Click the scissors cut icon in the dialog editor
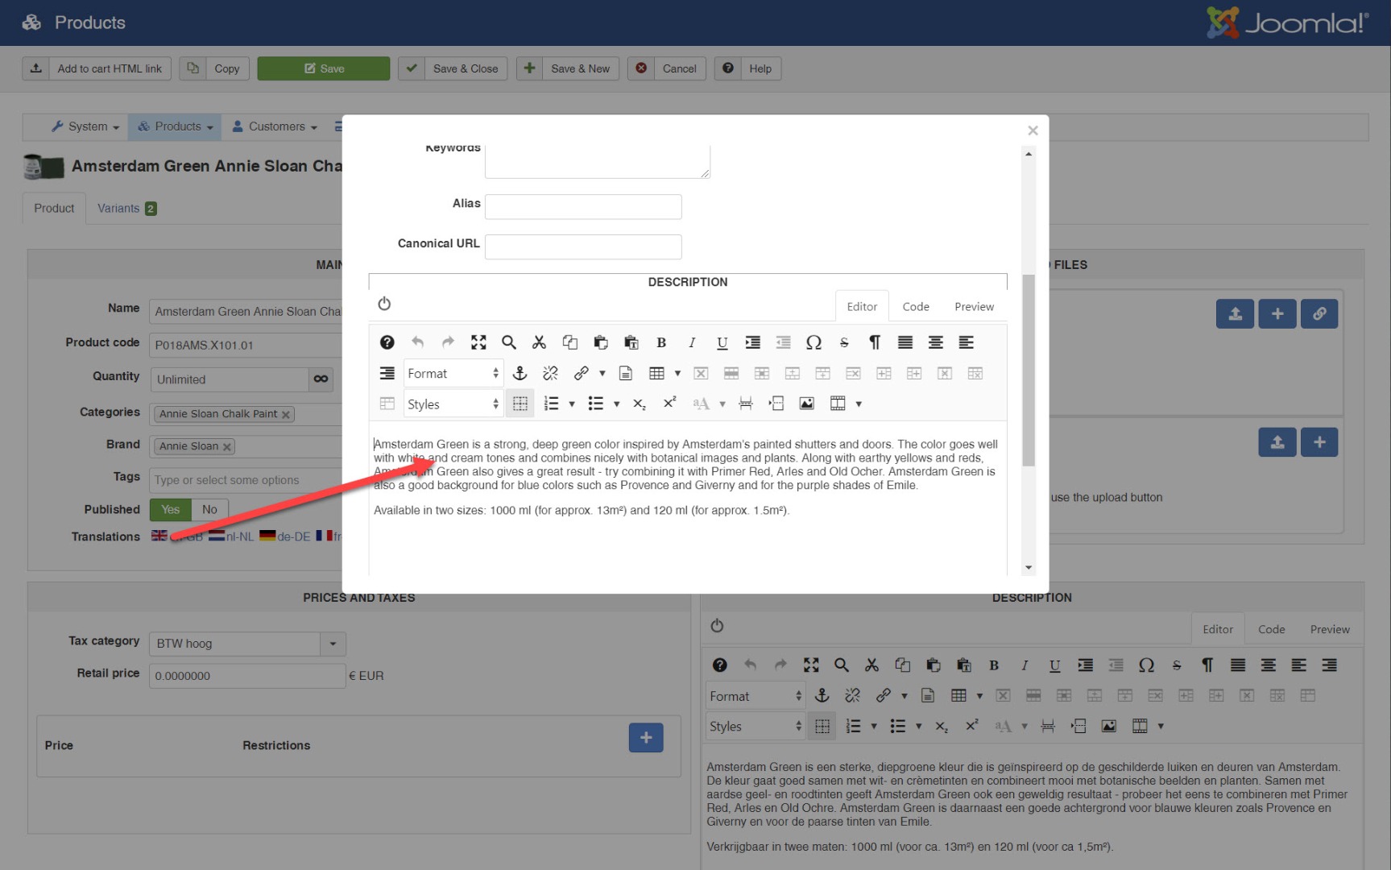 pos(539,342)
